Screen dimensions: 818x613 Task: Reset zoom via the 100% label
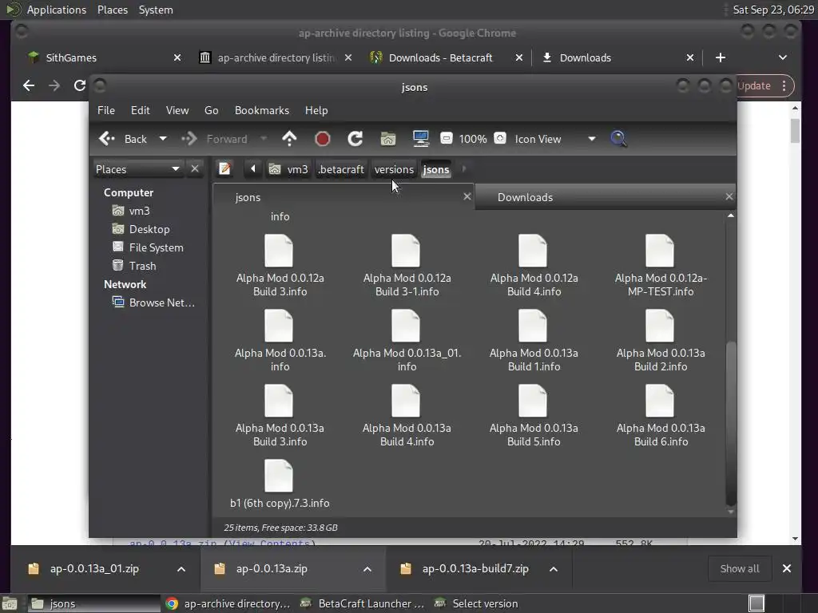coord(473,139)
